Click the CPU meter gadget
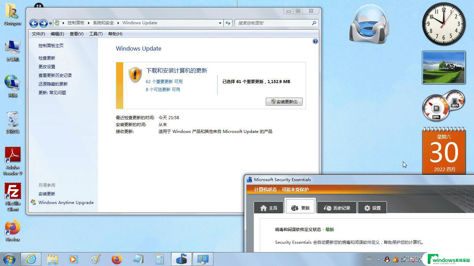474x266 pixels. (443, 105)
